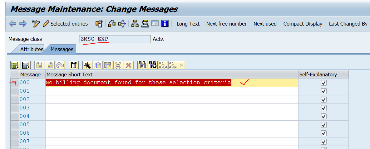Toggle Self-Explanatory checkbox for message 007
Screen dimensions: 370x149
(323, 142)
